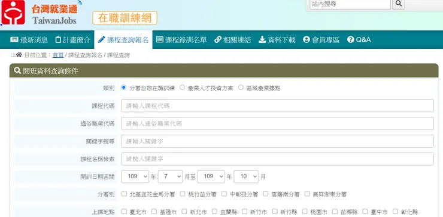The image size is (443, 217).
Task: Open the 最新消息 menu
Action: click(29, 40)
